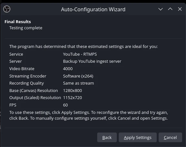Viewport: 186px width, 147px height.
Task: Apply Settings from the wizard results
Action: (138, 137)
